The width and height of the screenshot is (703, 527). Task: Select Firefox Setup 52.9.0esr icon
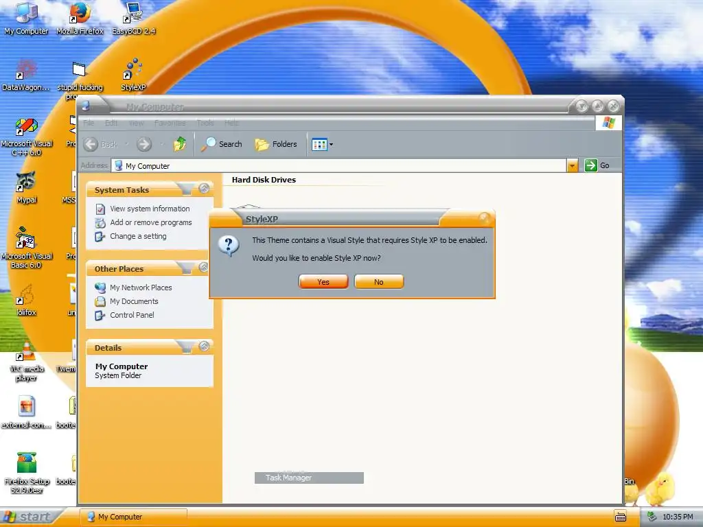point(27,473)
